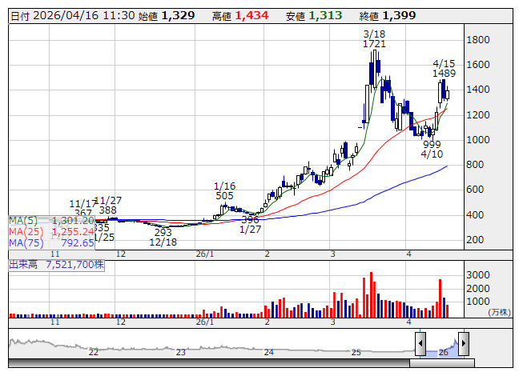Viewport: 523px width, 376px height.
Task: Click year 22 label in overview timeline
Action: click(x=93, y=352)
